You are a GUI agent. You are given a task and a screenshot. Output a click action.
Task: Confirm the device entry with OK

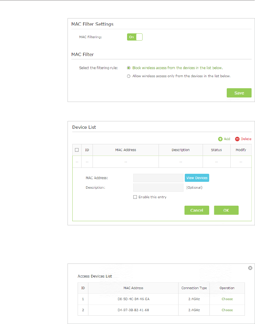pos(226,210)
